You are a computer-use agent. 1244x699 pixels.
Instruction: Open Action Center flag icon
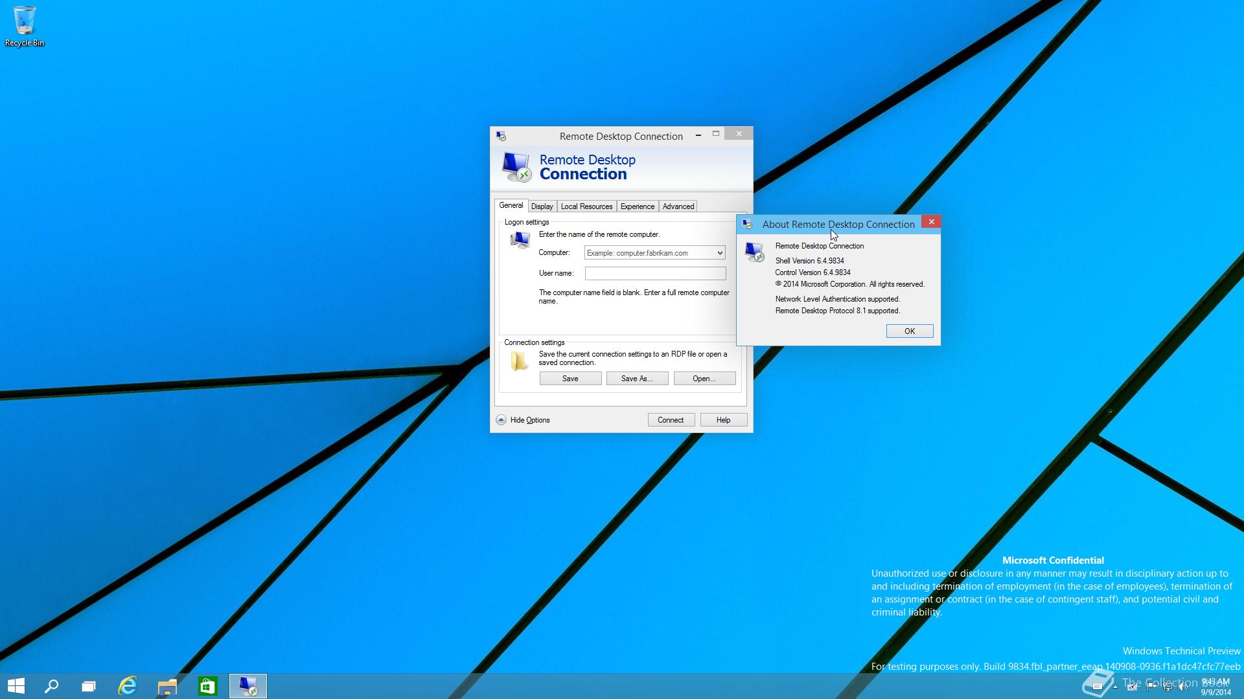pos(1151,686)
